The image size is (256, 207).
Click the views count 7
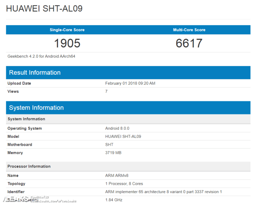(x=106, y=91)
